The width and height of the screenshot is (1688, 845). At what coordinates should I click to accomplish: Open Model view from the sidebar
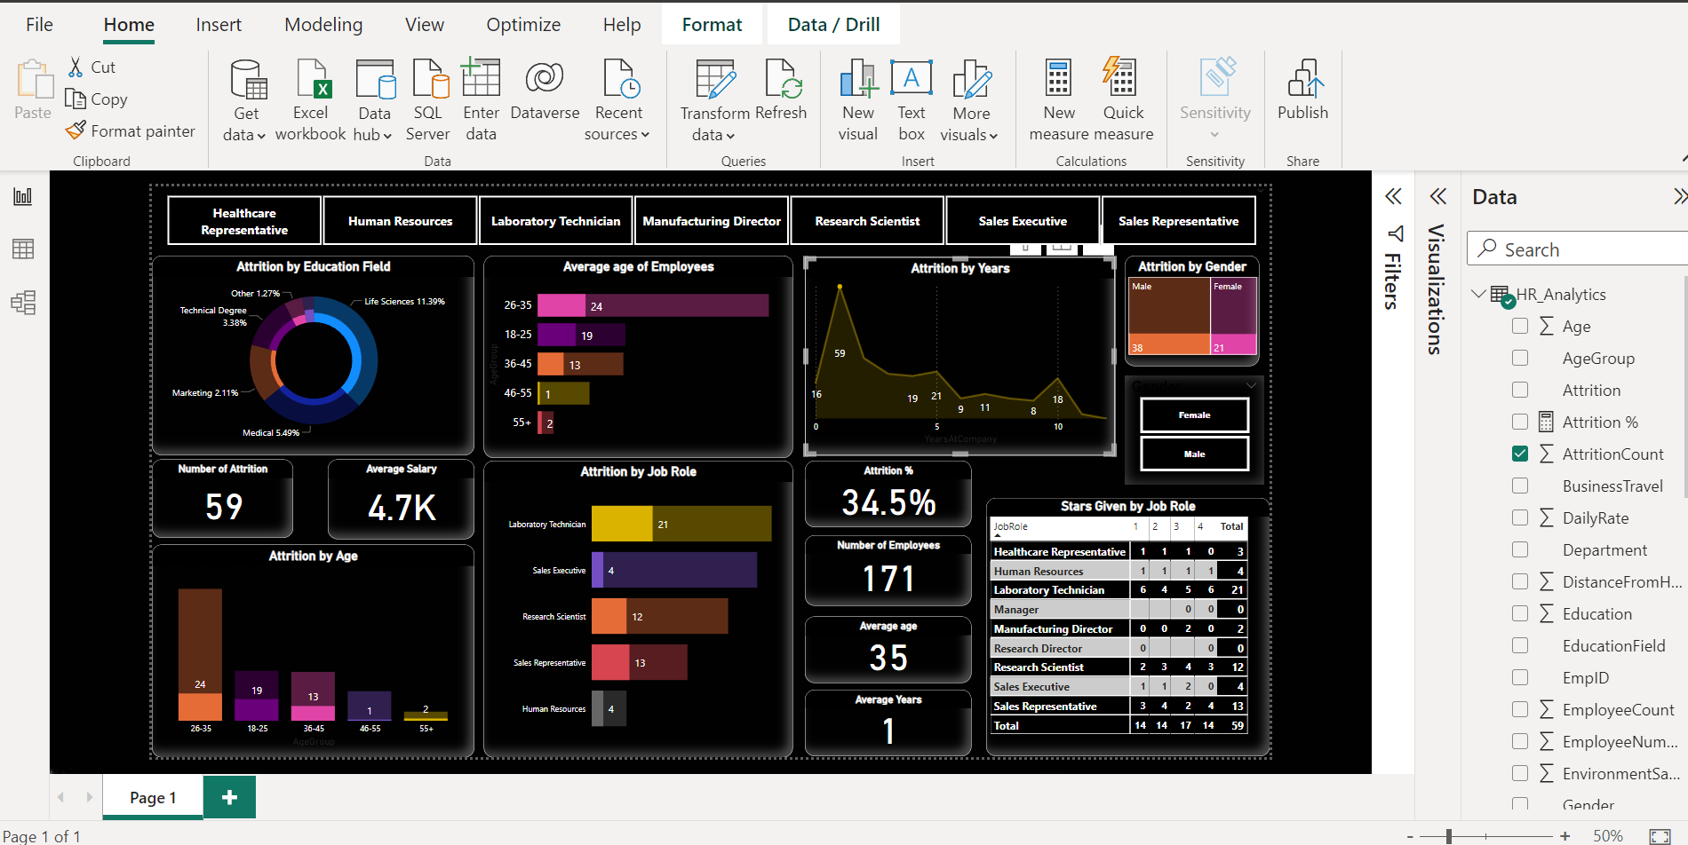pos(22,302)
